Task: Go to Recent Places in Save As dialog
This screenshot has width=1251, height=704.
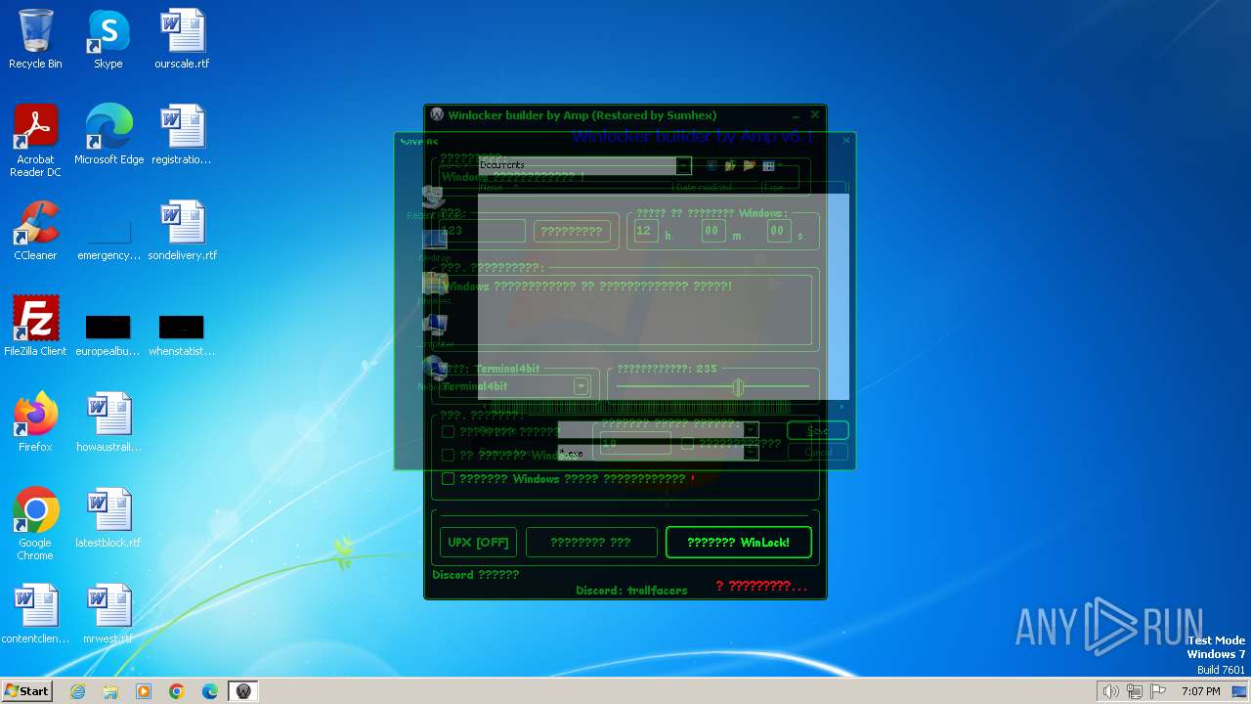Action: [435, 203]
